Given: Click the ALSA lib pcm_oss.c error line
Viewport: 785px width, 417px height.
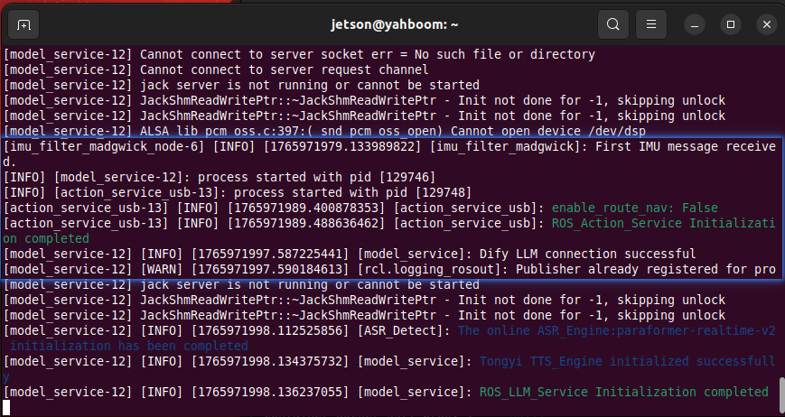Looking at the screenshot, I should click(324, 131).
